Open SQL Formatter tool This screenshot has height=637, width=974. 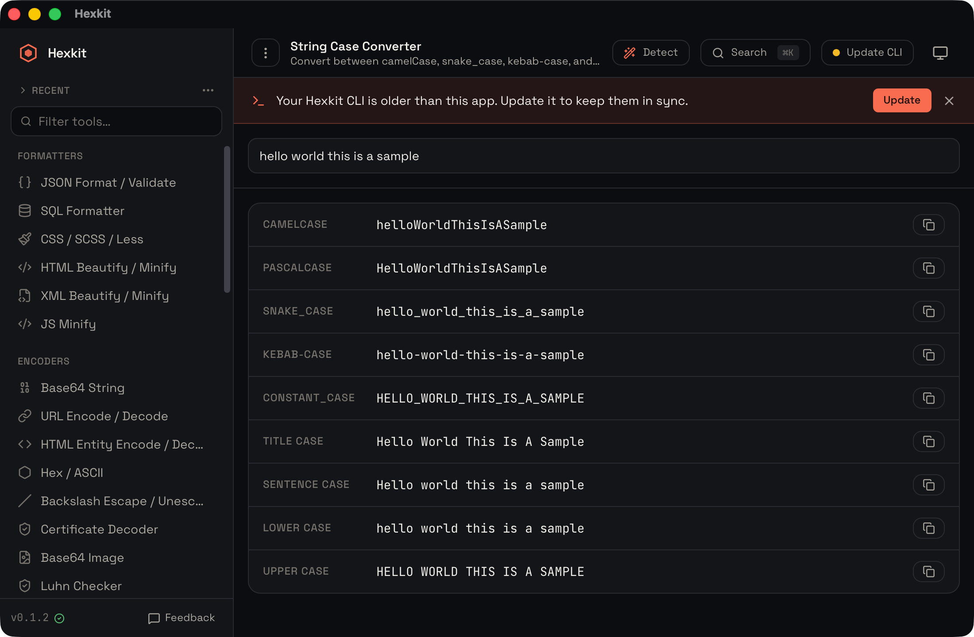(x=116, y=211)
